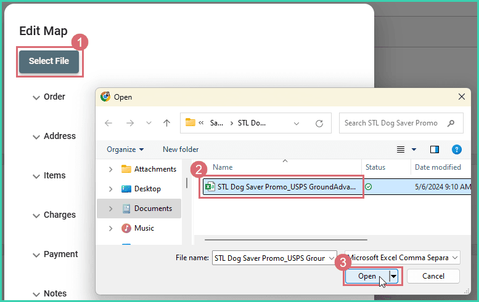The height and width of the screenshot is (302, 479).
Task: Click the folder icon in address bar
Action: click(190, 122)
